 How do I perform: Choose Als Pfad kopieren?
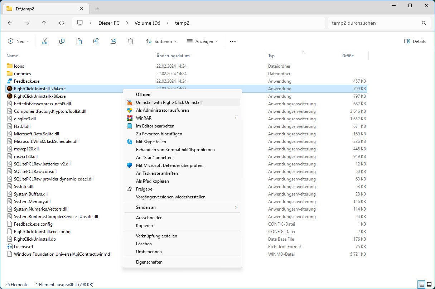(x=182, y=181)
